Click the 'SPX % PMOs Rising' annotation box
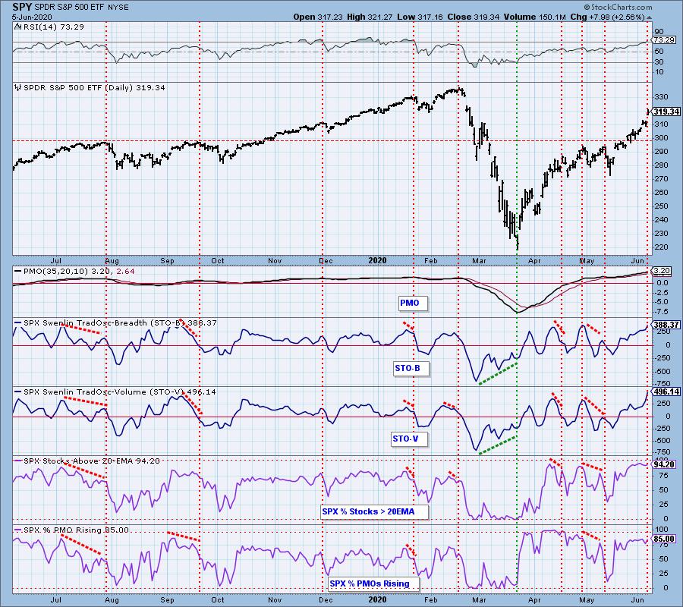This screenshot has width=683, height=607. click(x=373, y=583)
